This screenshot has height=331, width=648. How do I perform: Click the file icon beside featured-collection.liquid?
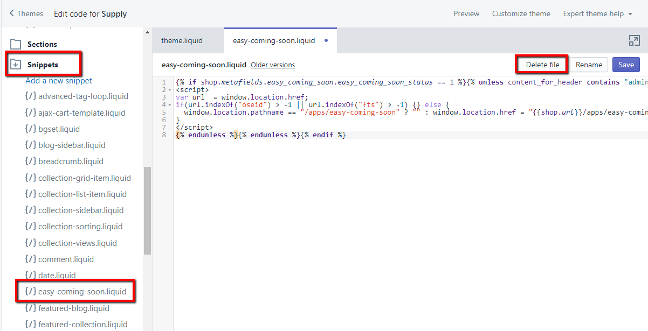tap(30, 325)
